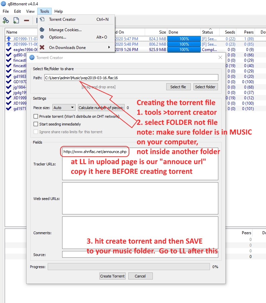
Task: Open the File menu
Action: coord(6,11)
